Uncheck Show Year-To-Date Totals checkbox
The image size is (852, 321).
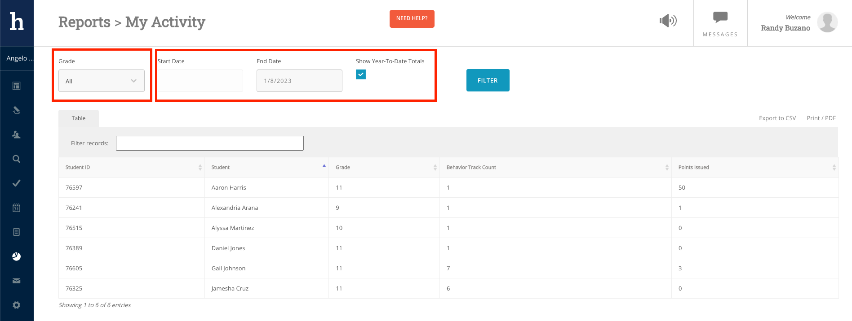(x=361, y=74)
